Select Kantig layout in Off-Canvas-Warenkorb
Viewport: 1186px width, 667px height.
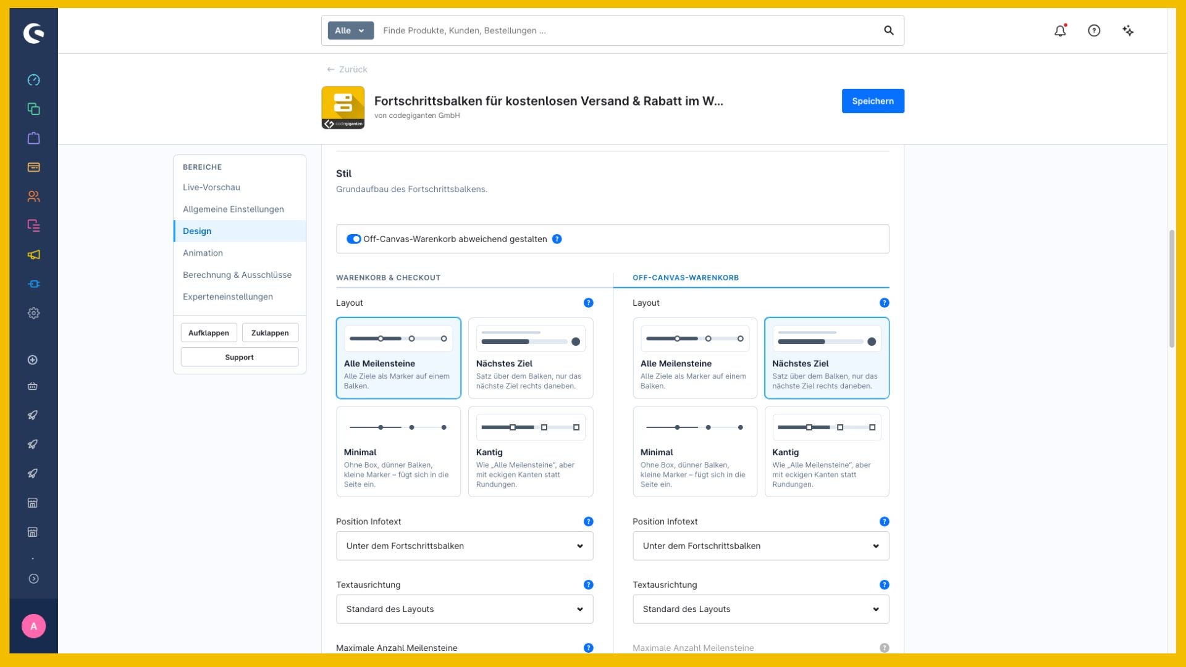[x=826, y=451]
